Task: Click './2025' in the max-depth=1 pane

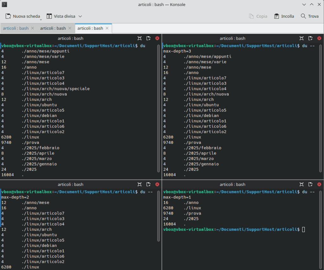Action: coord(191,219)
